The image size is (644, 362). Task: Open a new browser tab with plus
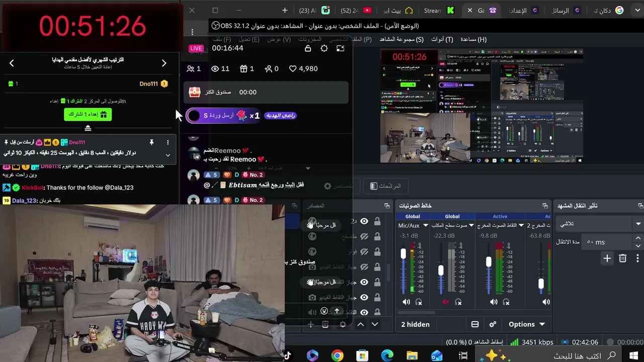click(x=285, y=10)
